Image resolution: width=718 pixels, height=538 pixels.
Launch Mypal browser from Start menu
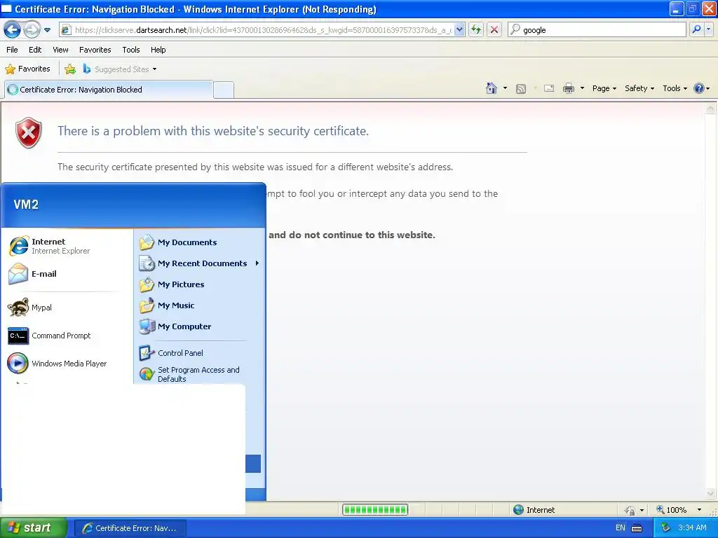67,308
